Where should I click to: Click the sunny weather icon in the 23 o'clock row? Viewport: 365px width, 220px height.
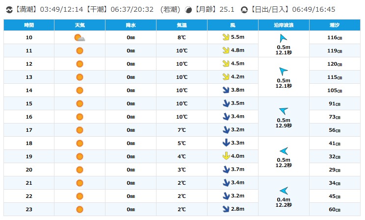79,209
